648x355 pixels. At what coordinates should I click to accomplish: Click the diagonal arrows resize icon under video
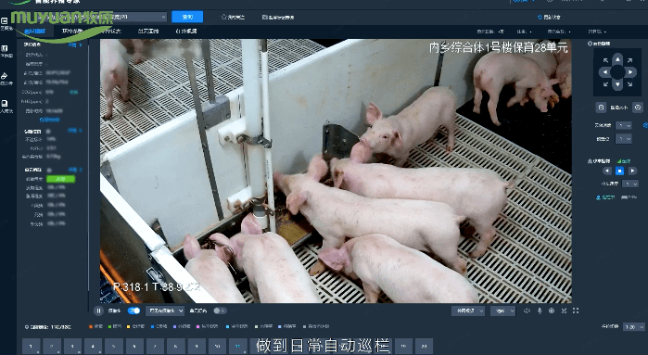(564, 311)
